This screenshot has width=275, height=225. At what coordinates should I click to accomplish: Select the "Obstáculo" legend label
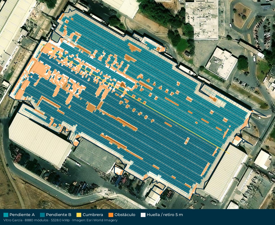click(x=125, y=215)
